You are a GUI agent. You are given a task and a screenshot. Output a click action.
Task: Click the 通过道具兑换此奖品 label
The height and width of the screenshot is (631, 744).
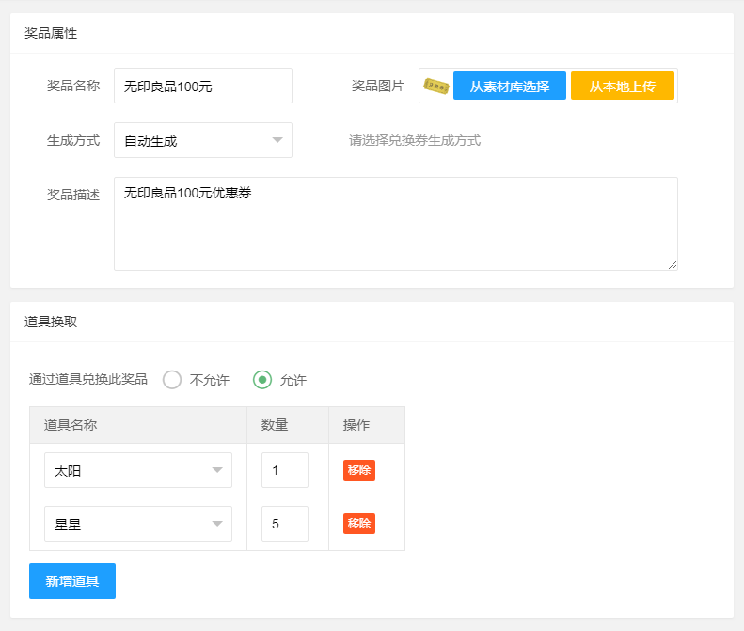click(x=88, y=380)
